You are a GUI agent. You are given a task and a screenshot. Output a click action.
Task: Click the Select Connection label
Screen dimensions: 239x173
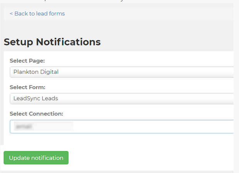pyautogui.click(x=36, y=114)
